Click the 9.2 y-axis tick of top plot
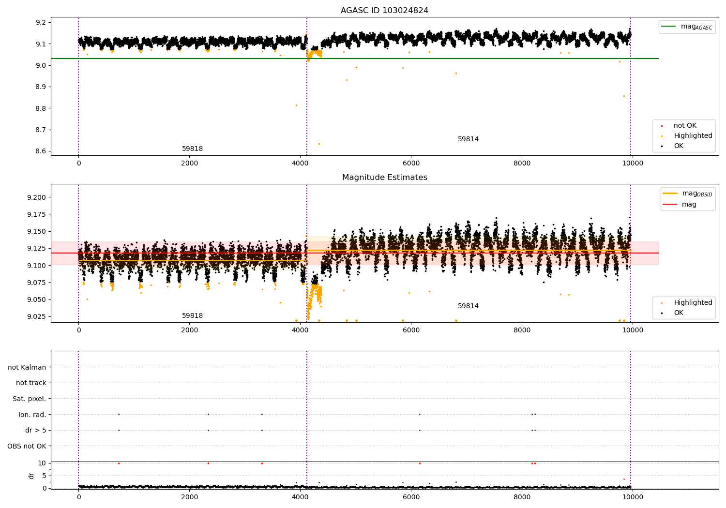726x508 pixels. click(x=41, y=23)
